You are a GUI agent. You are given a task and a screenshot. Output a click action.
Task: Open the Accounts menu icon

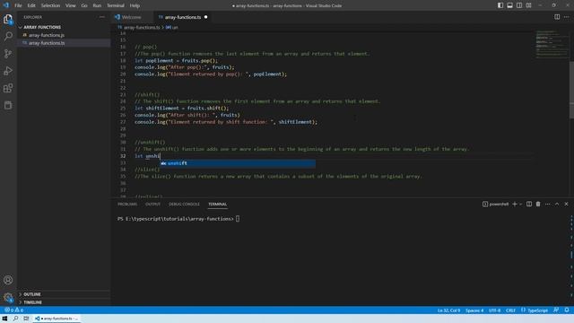(x=8, y=280)
